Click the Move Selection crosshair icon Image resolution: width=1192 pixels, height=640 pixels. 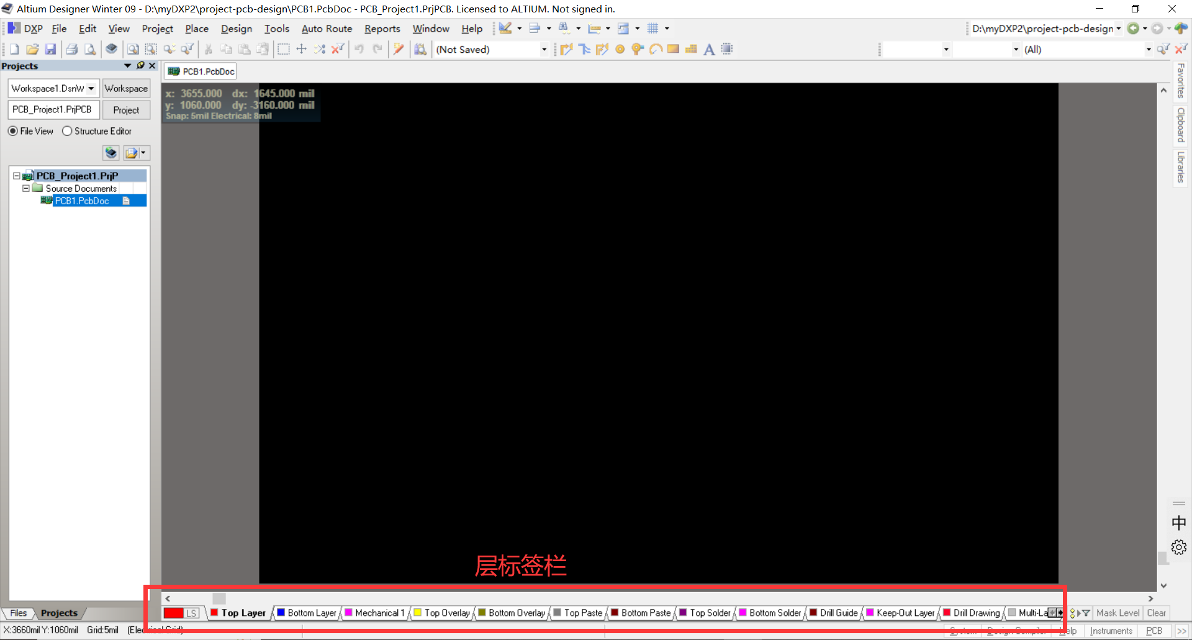click(302, 49)
